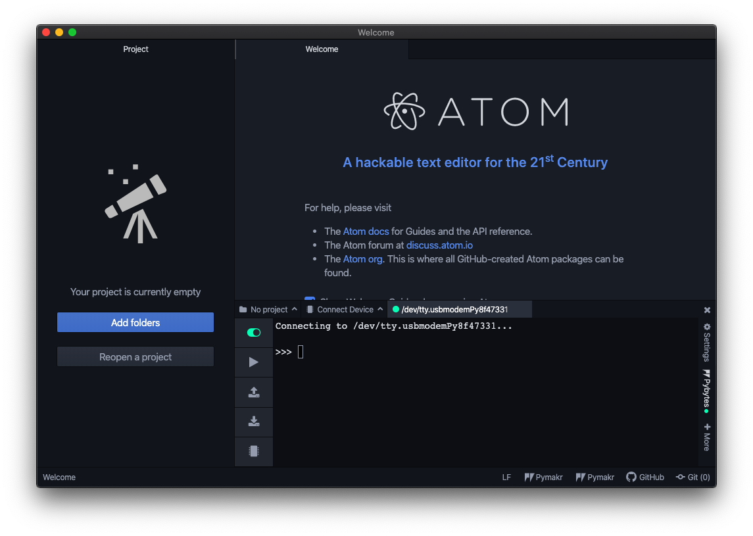Uncheck Show Welcome Guide when opening Atom

[x=310, y=300]
